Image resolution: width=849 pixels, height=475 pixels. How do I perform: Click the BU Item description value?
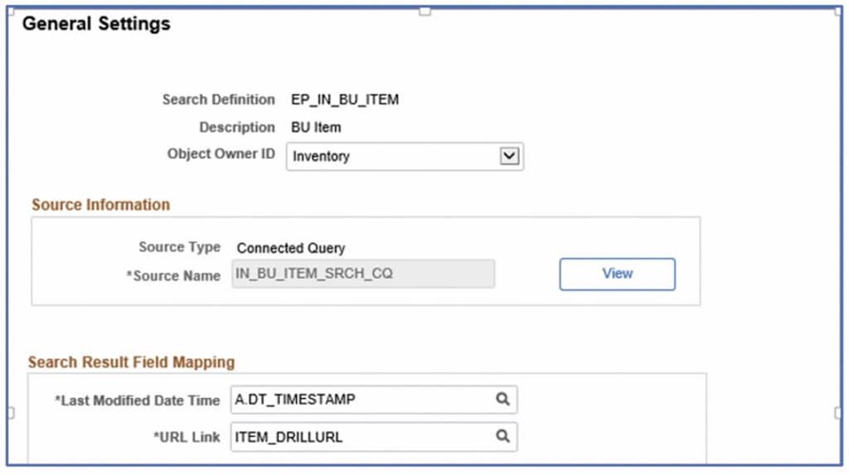tap(316, 128)
